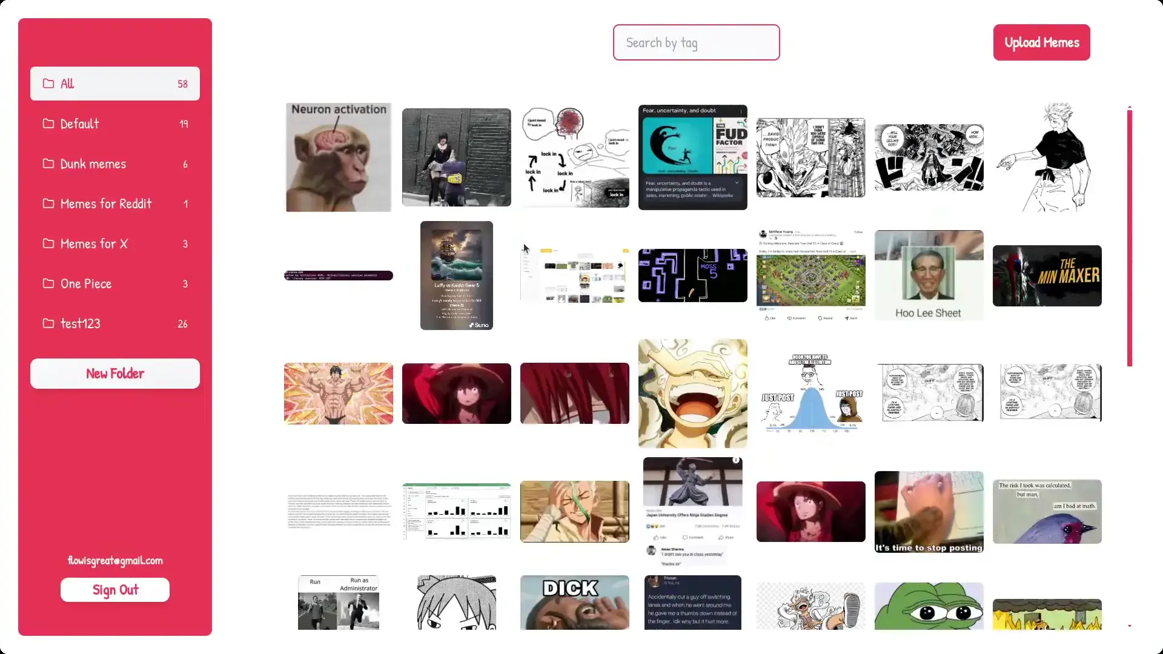Image resolution: width=1163 pixels, height=654 pixels.
Task: Open the Dunk memes folder
Action: pyautogui.click(x=115, y=163)
